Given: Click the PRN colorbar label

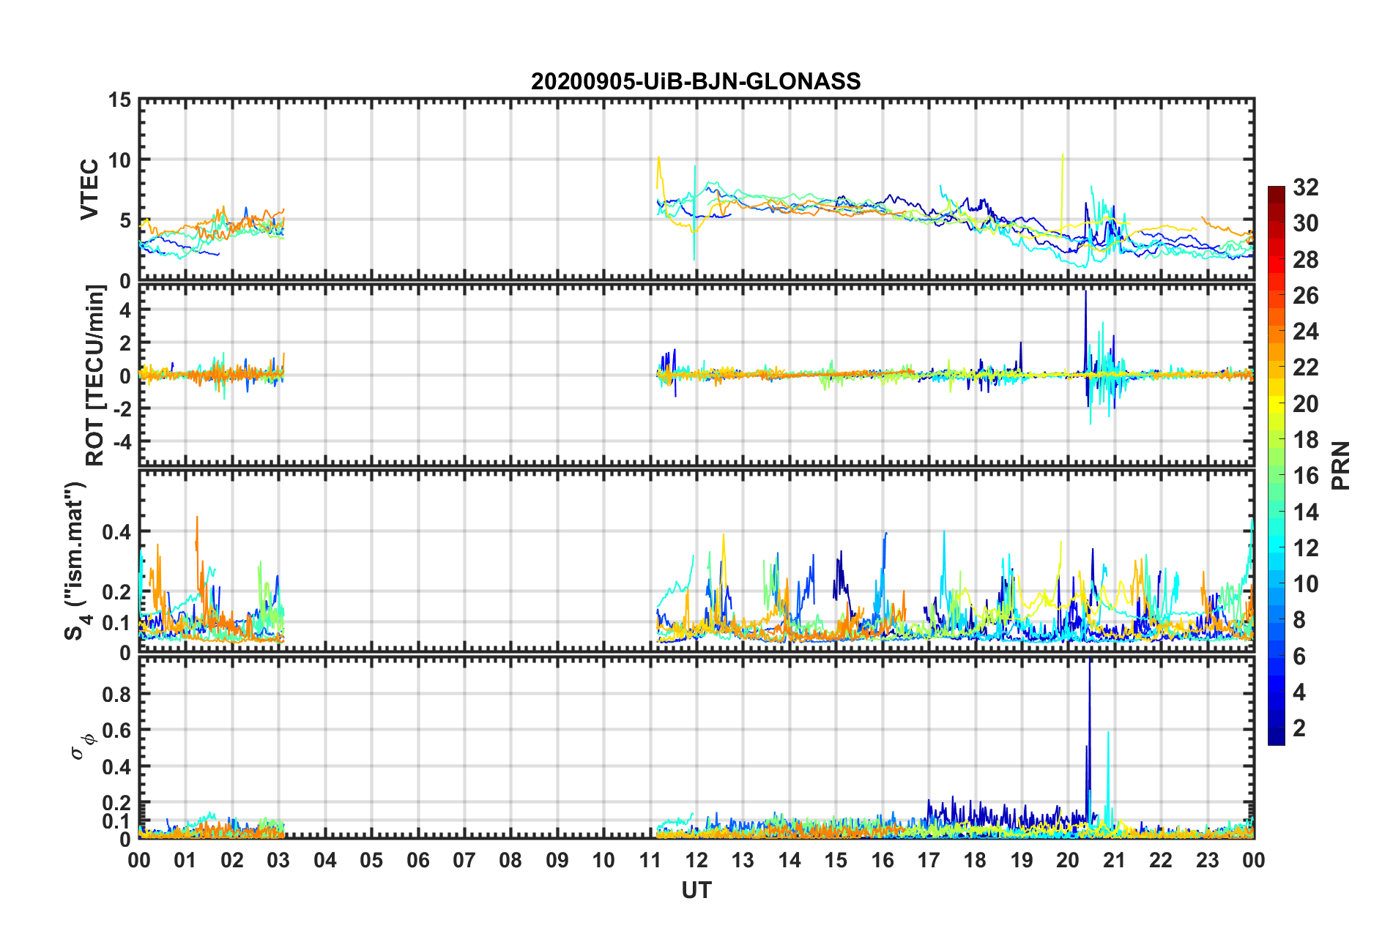Looking at the screenshot, I should pyautogui.click(x=1341, y=465).
